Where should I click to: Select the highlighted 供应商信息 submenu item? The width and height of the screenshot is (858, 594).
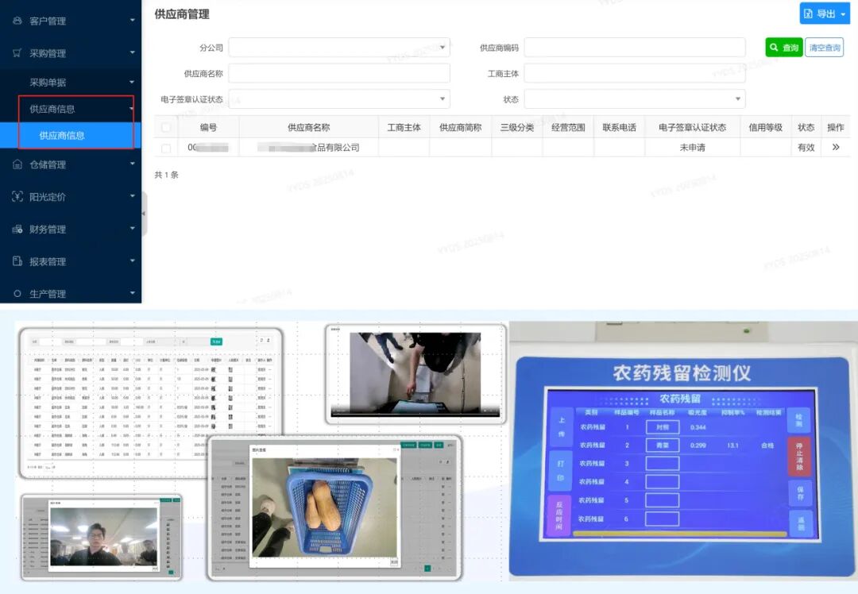[71, 135]
